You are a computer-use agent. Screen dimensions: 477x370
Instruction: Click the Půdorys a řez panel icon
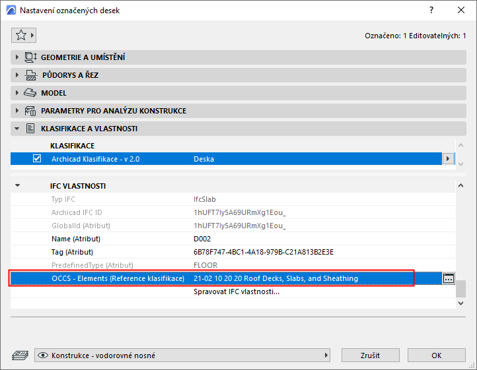pyautogui.click(x=31, y=75)
